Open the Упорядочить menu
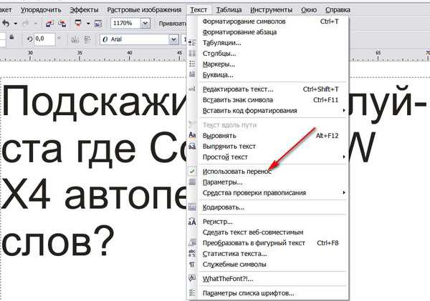The image size is (430, 301). point(41,10)
